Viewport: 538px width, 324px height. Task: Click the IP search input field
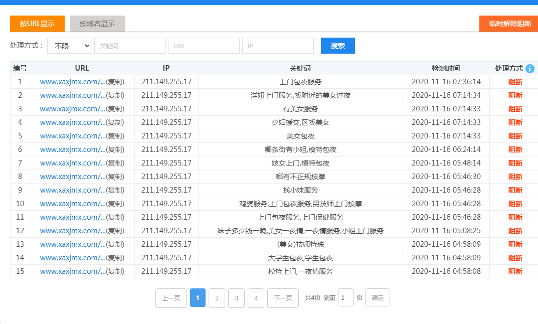tap(278, 45)
